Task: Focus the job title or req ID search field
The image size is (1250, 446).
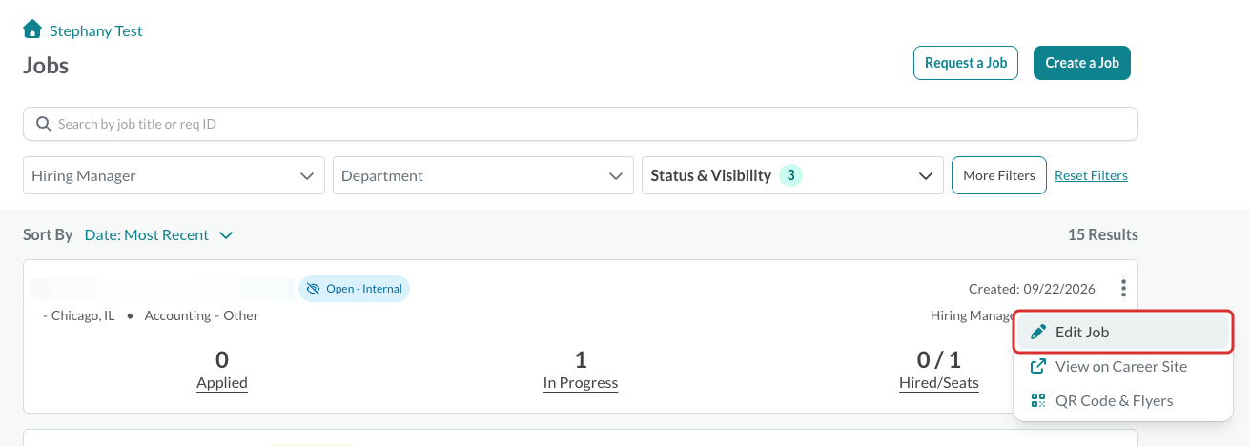Action: [581, 124]
